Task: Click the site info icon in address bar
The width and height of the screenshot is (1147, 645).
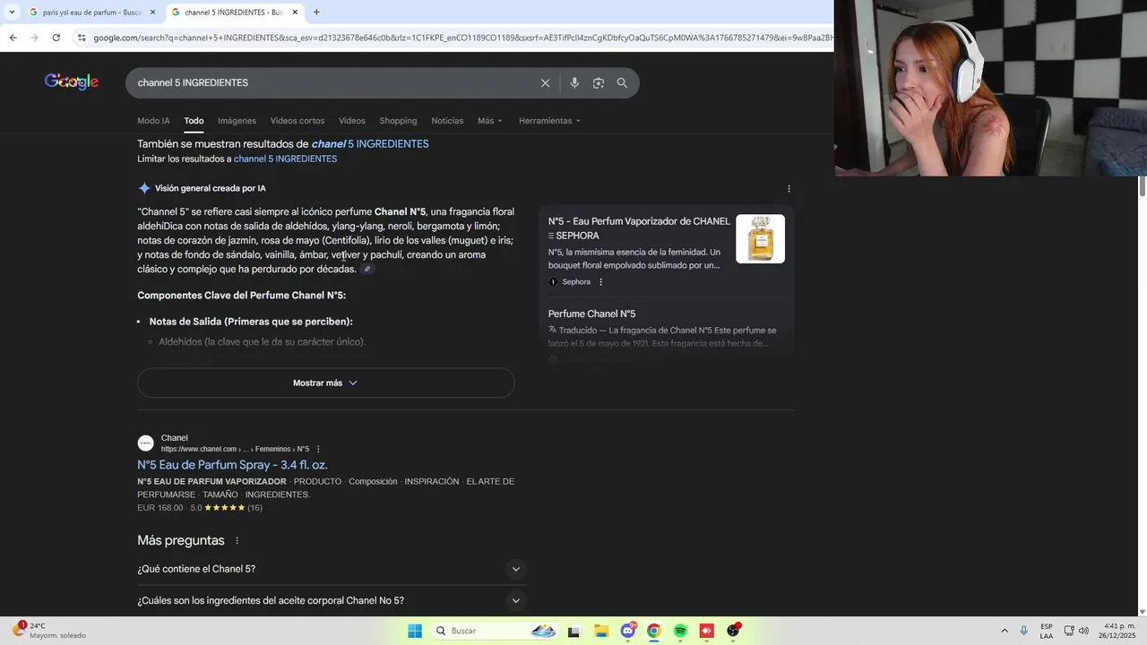Action: (82, 38)
